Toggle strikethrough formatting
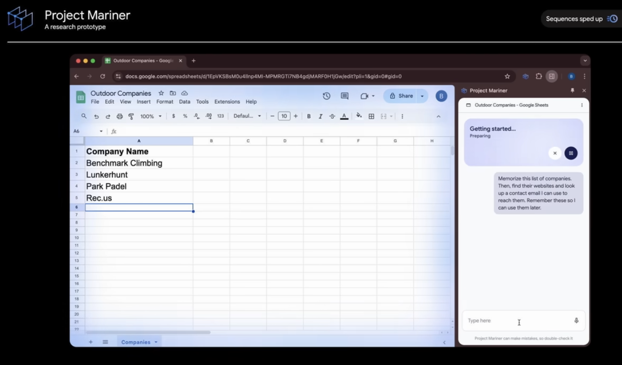 (x=332, y=116)
